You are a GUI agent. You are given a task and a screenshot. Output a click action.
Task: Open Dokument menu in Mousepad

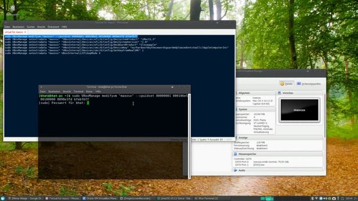53,27
